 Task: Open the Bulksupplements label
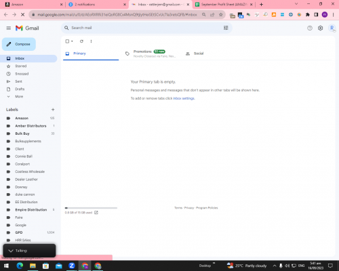[x=28, y=141]
